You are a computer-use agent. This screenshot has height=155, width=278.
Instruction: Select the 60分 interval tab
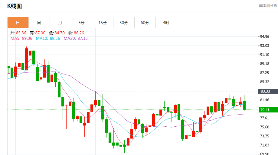click(145, 23)
